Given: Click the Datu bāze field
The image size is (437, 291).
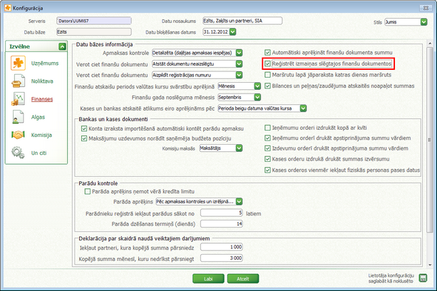Looking at the screenshot, I should click(x=94, y=32).
